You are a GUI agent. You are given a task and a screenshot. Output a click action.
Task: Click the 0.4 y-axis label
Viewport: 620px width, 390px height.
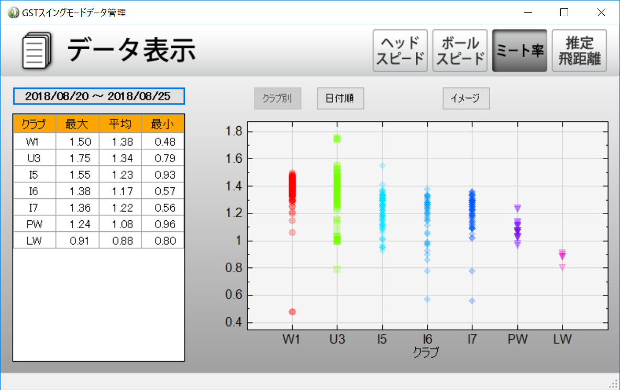(234, 322)
